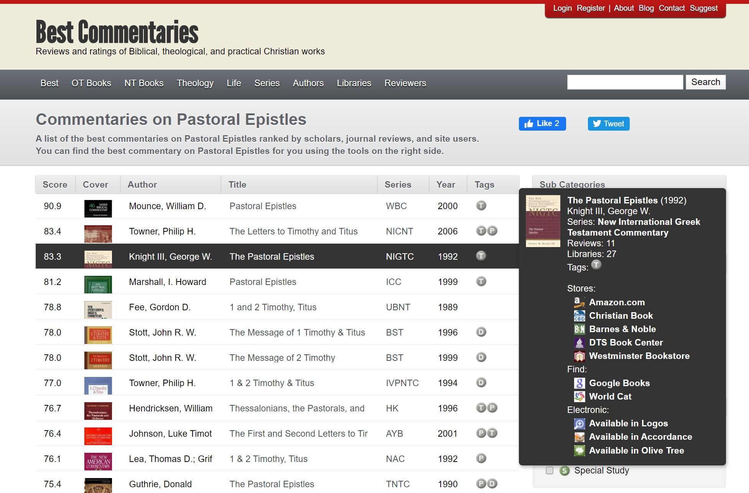749x493 pixels.
Task: Open the Theology menu item
Action: click(195, 83)
